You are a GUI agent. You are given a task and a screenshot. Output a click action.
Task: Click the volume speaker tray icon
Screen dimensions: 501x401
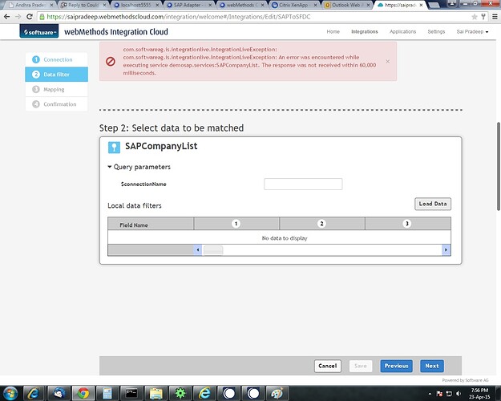coord(459,393)
